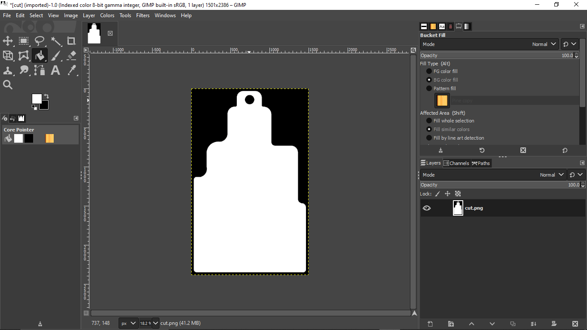This screenshot has height=330, width=587.
Task: Activate the Crop tool
Action: coord(71,41)
